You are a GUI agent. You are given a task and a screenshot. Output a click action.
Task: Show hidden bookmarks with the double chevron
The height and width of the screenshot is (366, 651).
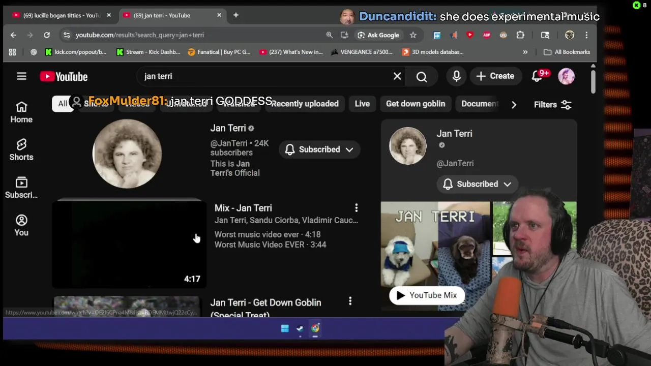[525, 52]
